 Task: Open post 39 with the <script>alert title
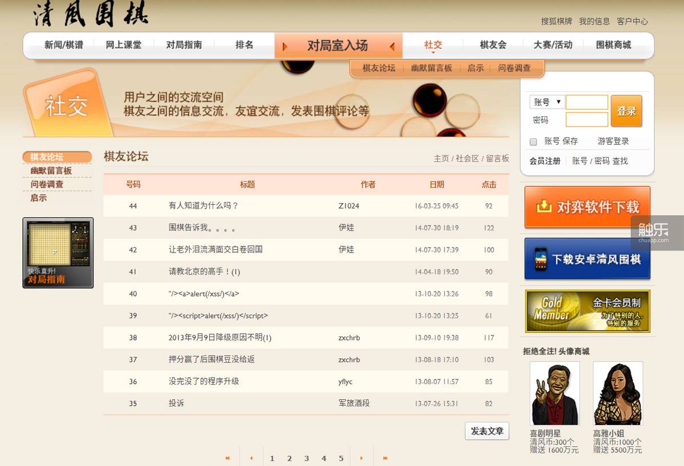(x=218, y=315)
